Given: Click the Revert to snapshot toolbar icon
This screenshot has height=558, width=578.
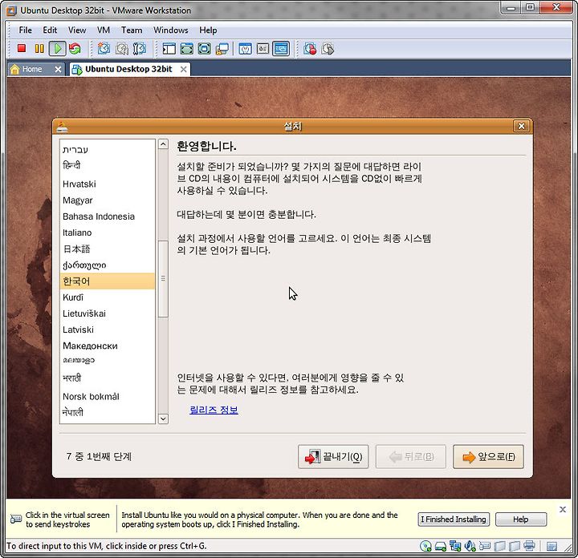Looking at the screenshot, I should click(x=122, y=49).
